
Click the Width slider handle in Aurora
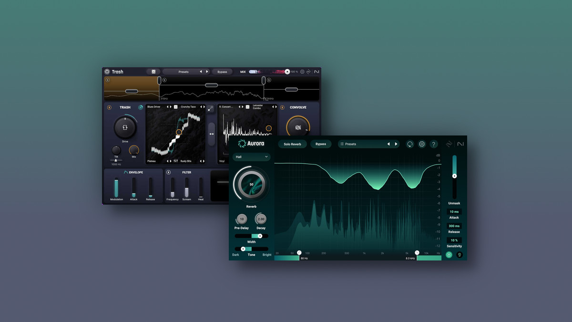[x=260, y=236]
